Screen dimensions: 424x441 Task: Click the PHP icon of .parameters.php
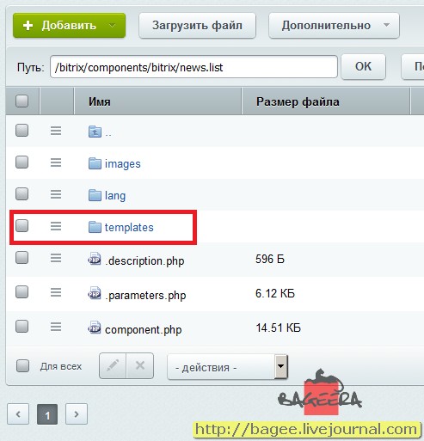[95, 293]
